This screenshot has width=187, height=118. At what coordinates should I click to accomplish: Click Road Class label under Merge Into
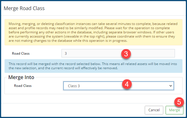pyautogui.click(x=23, y=86)
